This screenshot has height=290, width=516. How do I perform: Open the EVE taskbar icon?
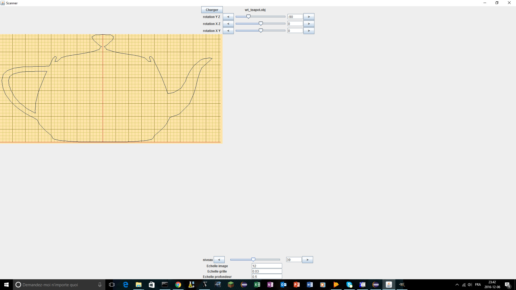(218, 285)
